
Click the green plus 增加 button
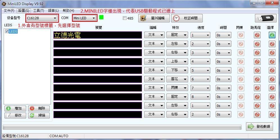(15, 108)
